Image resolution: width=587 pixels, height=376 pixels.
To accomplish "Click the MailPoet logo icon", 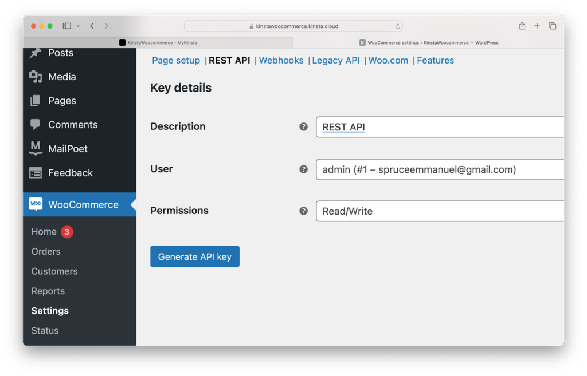I will 36,149.
